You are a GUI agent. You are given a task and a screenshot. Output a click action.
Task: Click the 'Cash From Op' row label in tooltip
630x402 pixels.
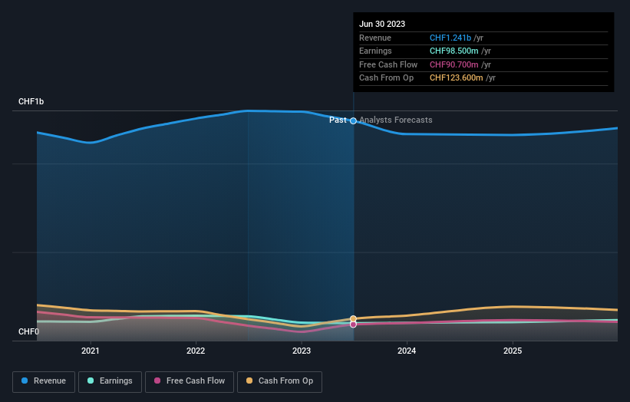386,78
